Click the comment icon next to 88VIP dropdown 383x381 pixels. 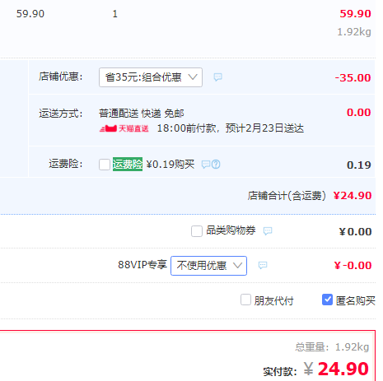click(x=263, y=265)
